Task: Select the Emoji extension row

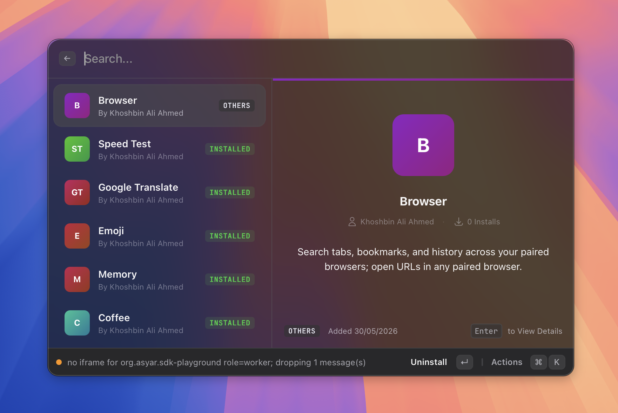Action: pos(160,236)
